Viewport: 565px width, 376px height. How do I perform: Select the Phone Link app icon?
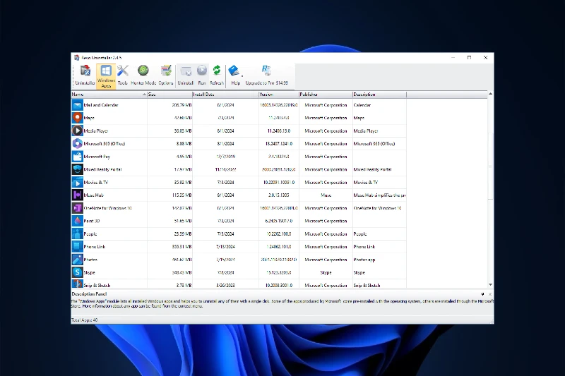[77, 247]
